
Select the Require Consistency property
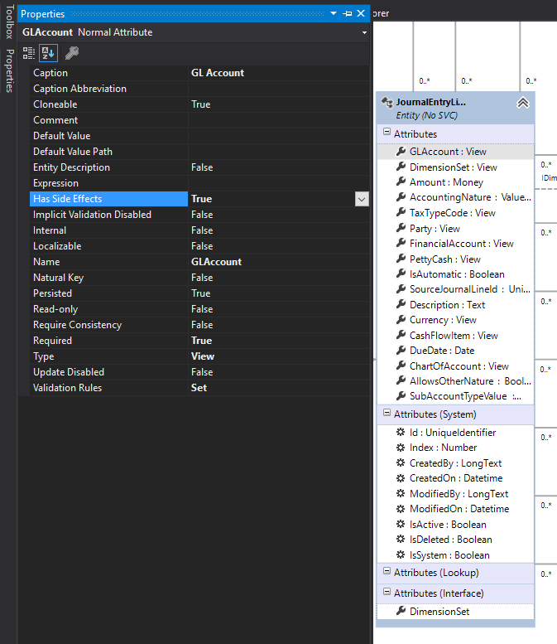199,325
